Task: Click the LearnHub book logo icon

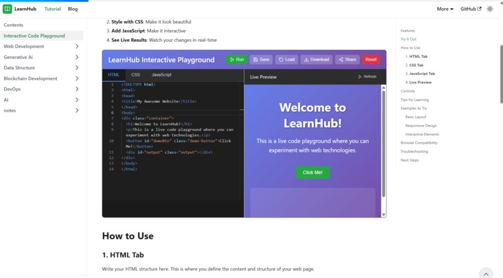Action: click(x=7, y=9)
